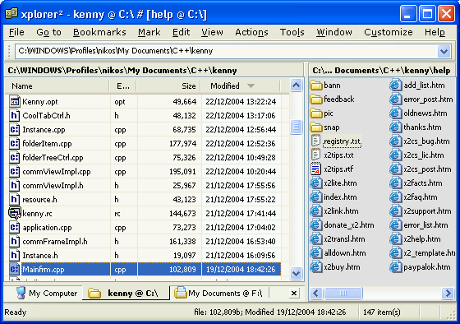Click the feedback folder icon
The height and width of the screenshot is (324, 460).
[316, 100]
